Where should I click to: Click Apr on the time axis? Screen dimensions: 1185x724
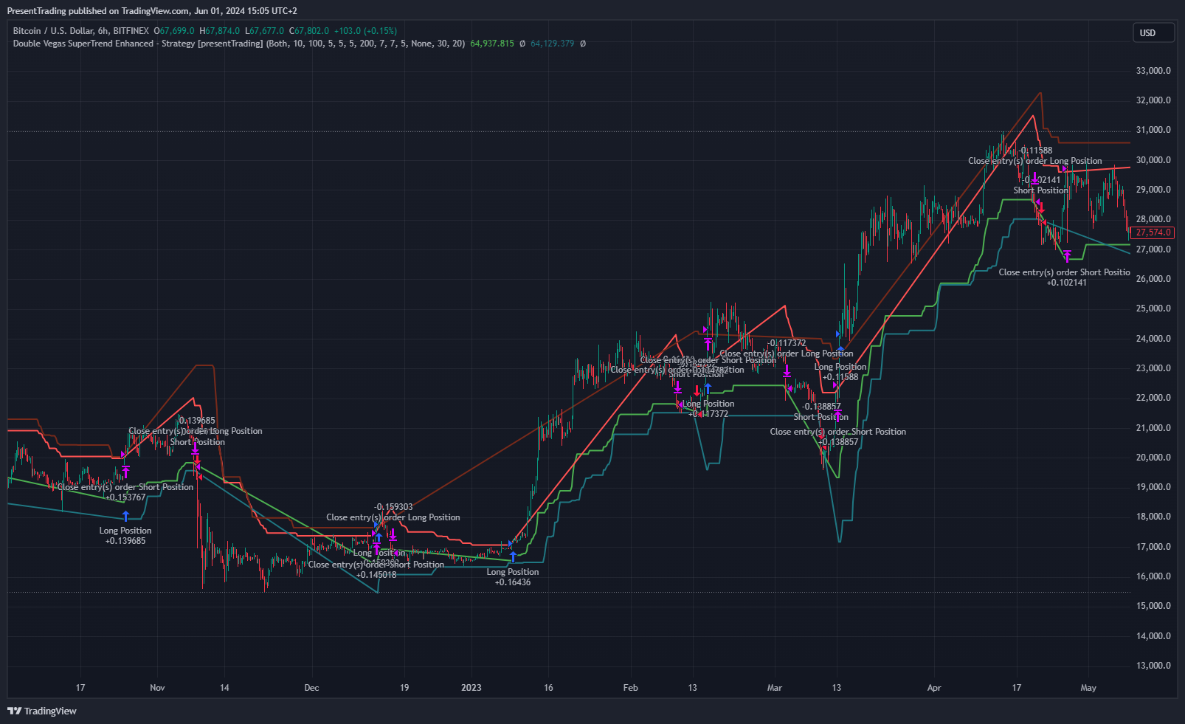point(934,688)
